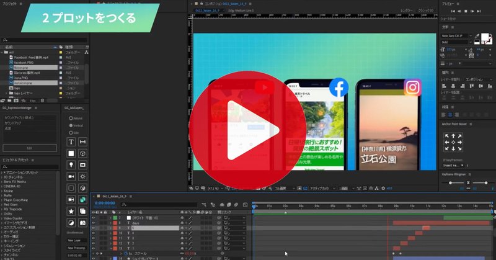This screenshot has width=496, height=260.
Task: Open the GG_ExpressionManager panel menu
Action: coord(36,108)
